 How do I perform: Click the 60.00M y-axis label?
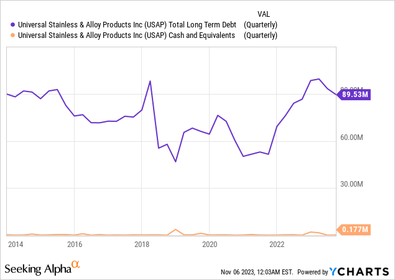point(351,138)
